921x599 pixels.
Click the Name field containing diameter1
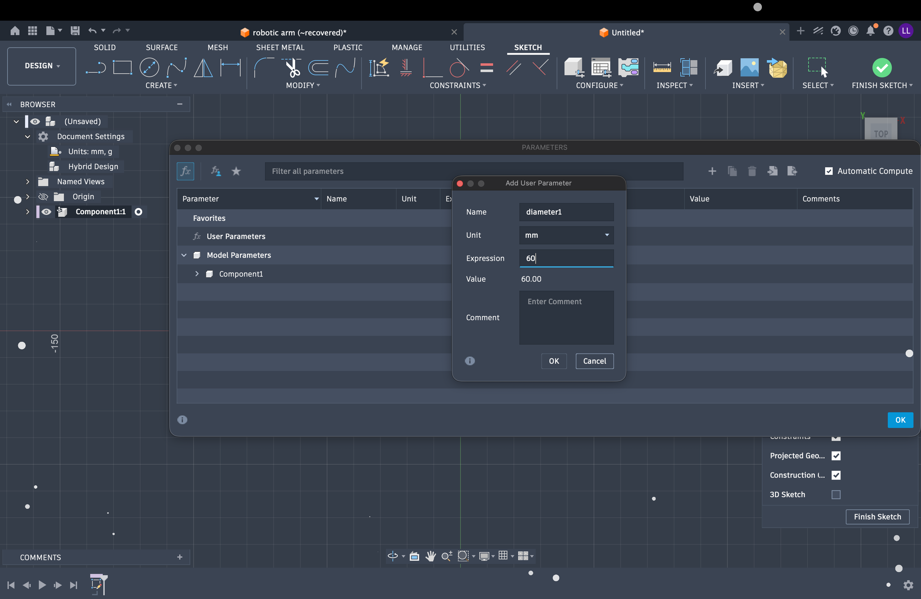[566, 212]
